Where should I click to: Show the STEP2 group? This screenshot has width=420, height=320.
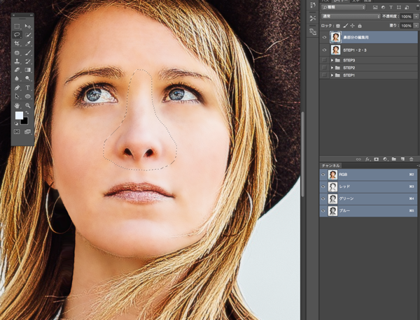324,68
